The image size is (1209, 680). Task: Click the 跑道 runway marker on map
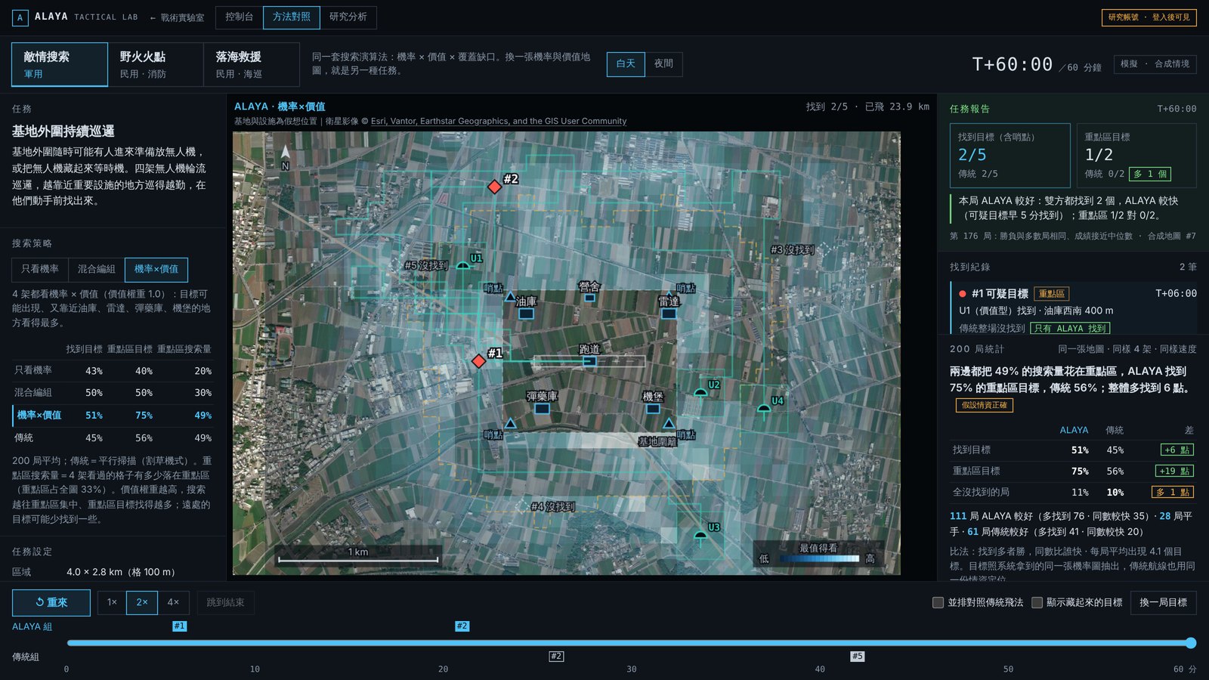[589, 361]
